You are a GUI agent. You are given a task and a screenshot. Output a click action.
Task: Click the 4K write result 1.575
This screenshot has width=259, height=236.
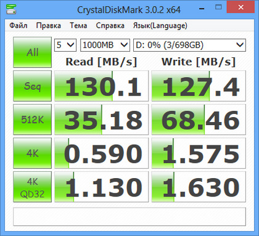pos(199,153)
